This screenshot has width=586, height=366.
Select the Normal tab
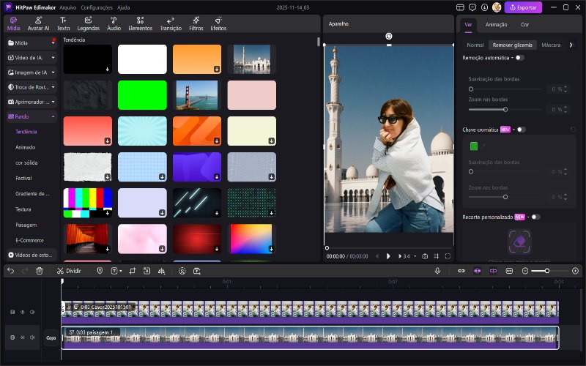[475, 45]
